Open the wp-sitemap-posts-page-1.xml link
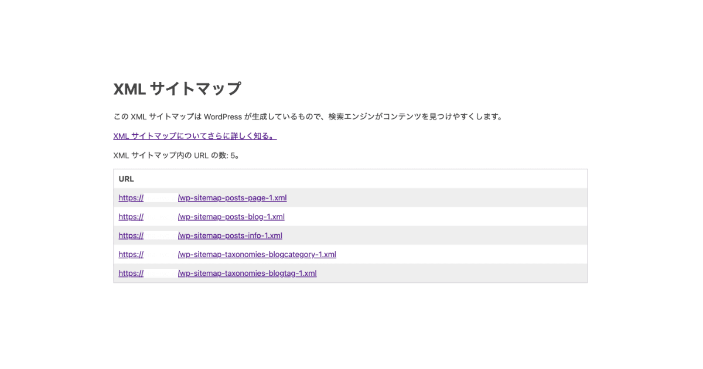 click(232, 197)
